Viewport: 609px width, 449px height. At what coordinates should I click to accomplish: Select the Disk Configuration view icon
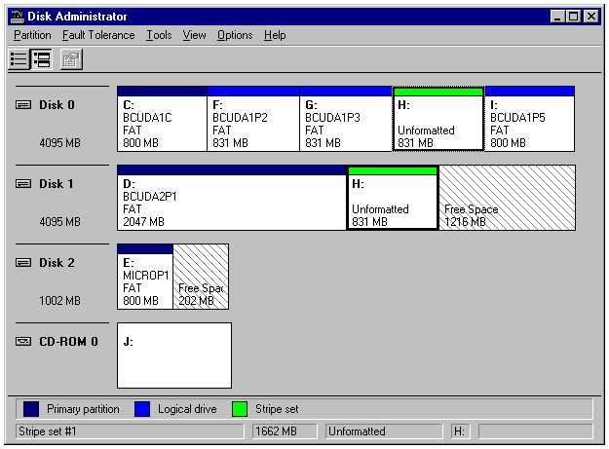coord(42,59)
